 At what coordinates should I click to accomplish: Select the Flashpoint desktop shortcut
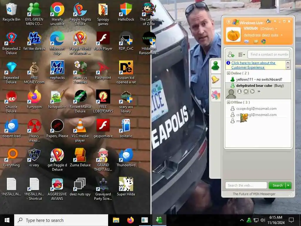pos(103,70)
